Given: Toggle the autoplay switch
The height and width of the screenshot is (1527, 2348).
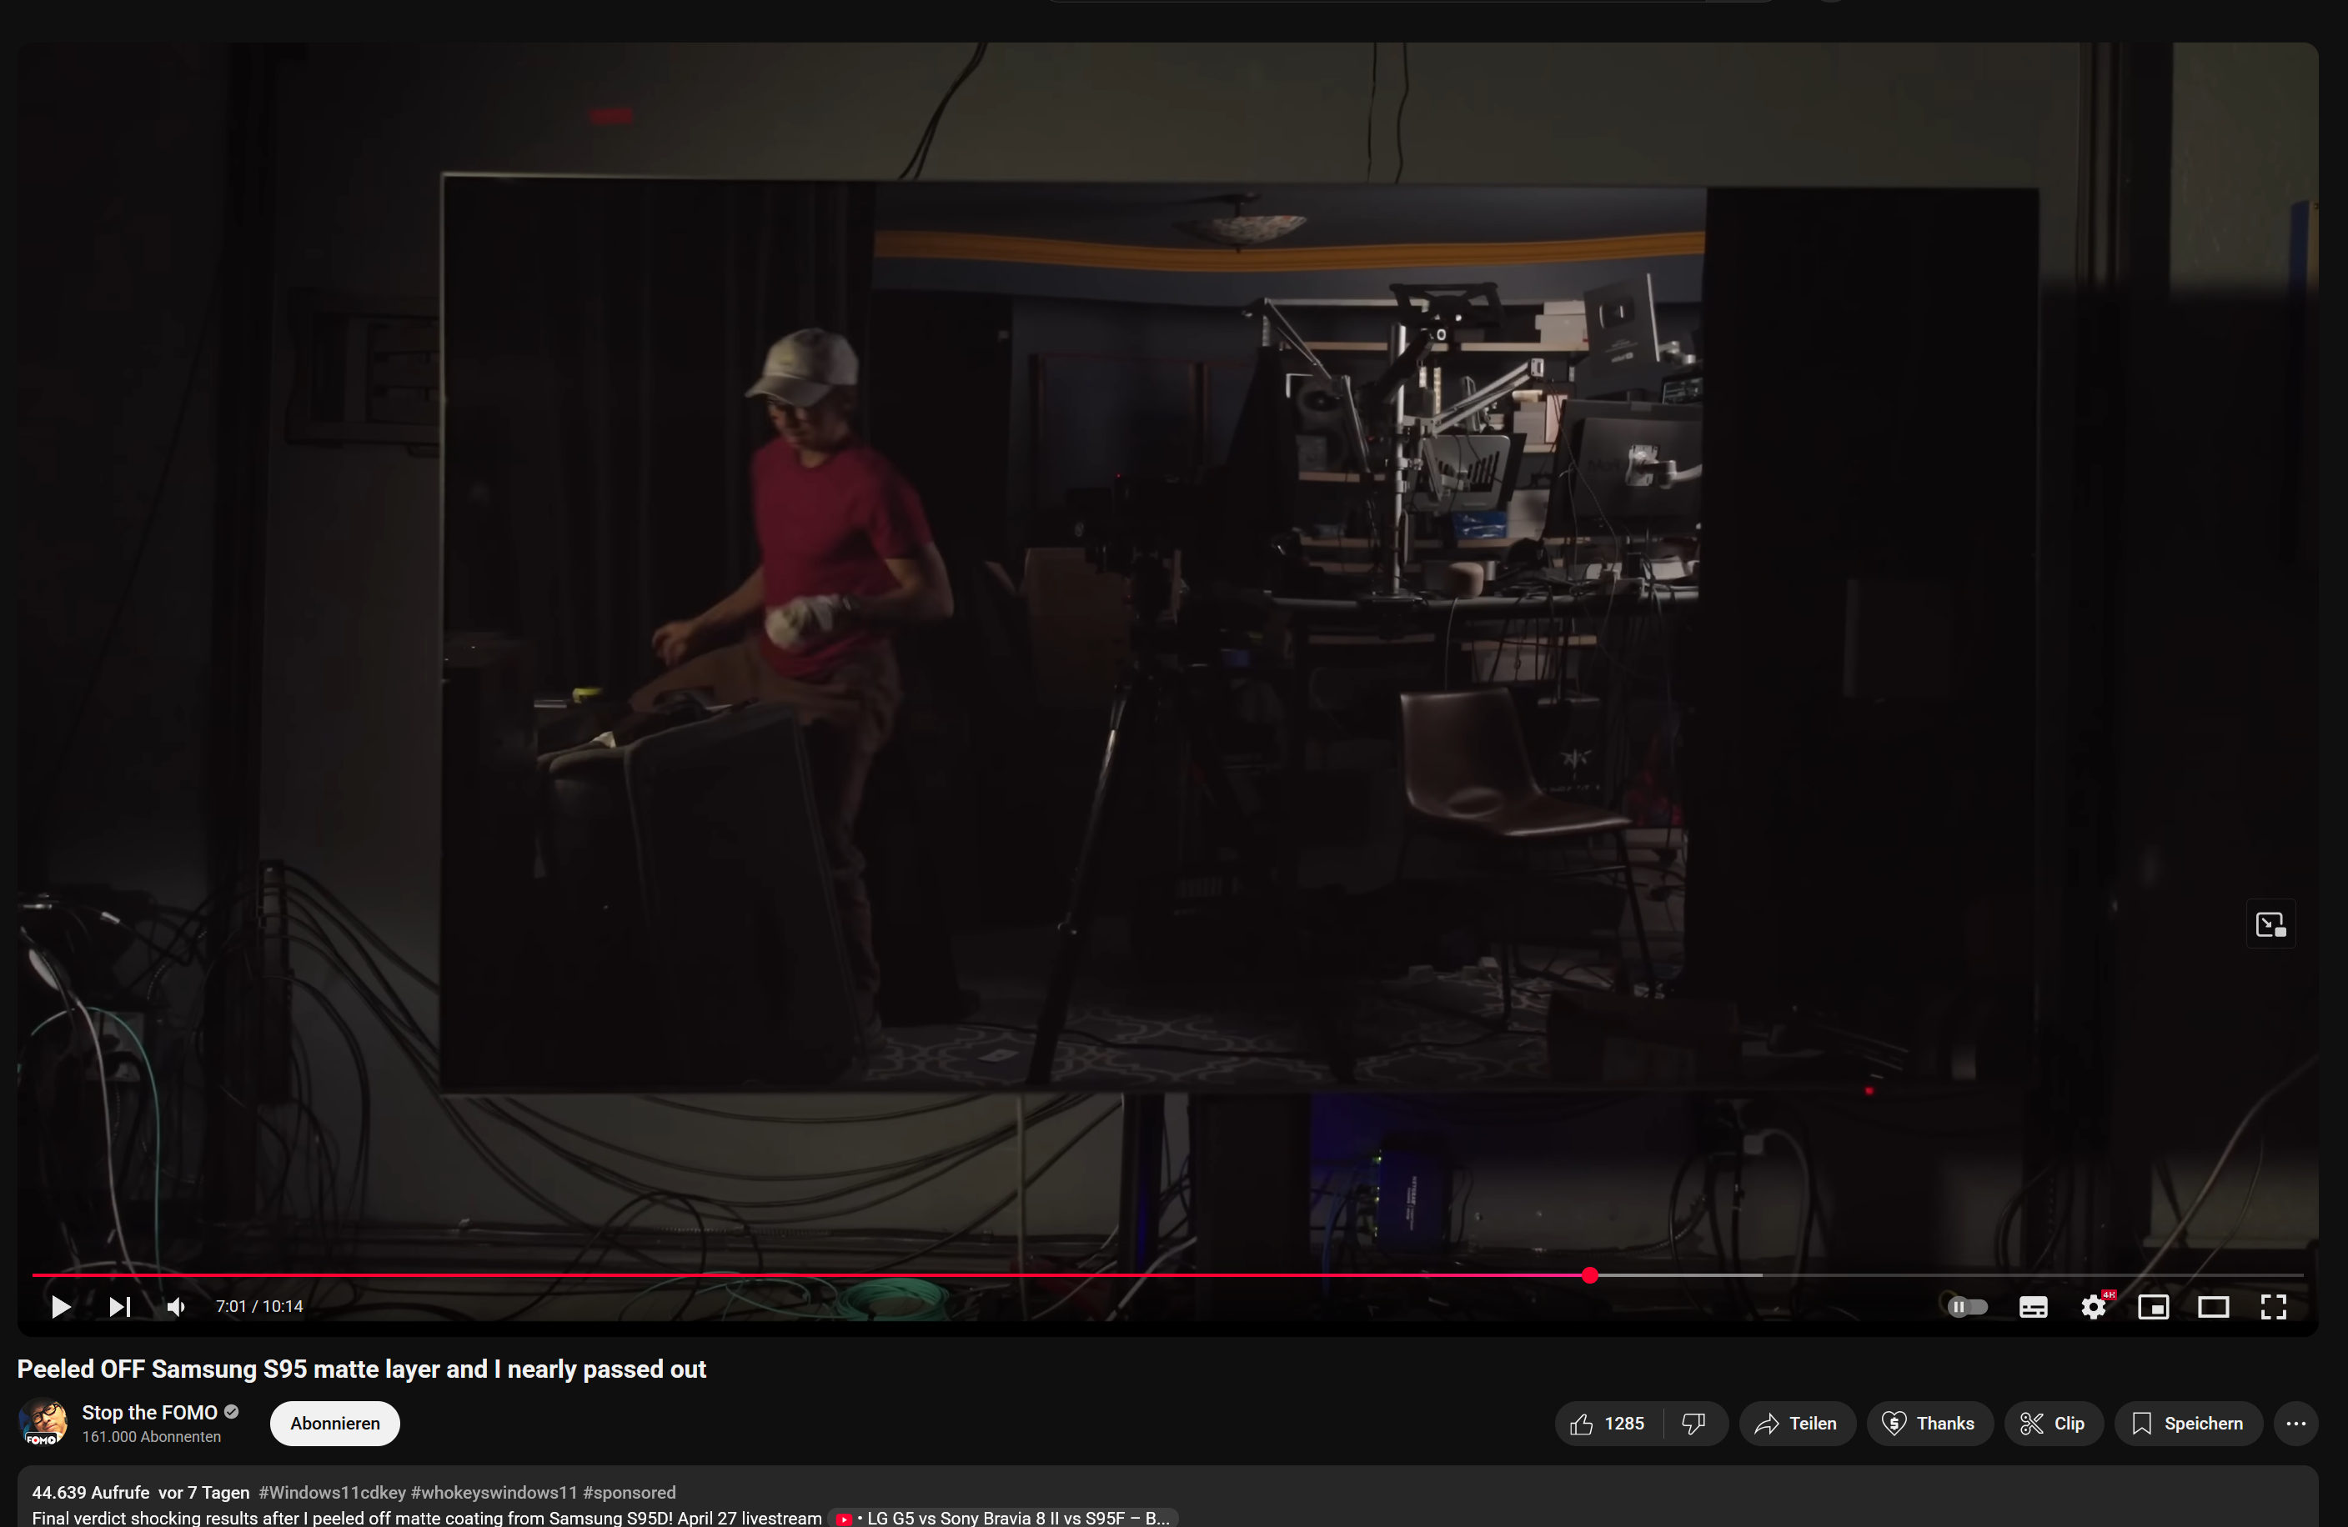Looking at the screenshot, I should click(1967, 1307).
